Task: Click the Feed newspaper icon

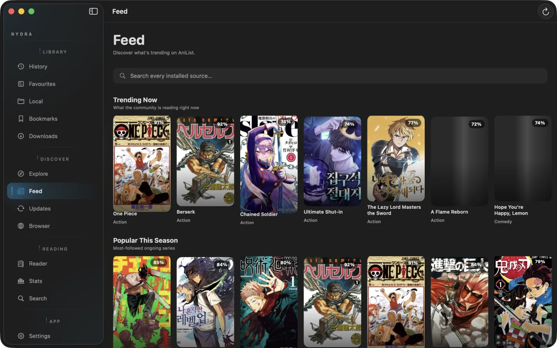Action: (x=21, y=191)
